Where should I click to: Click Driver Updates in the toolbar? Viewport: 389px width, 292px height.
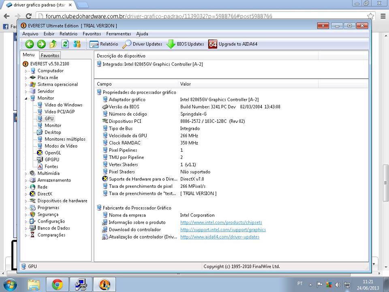click(x=142, y=44)
